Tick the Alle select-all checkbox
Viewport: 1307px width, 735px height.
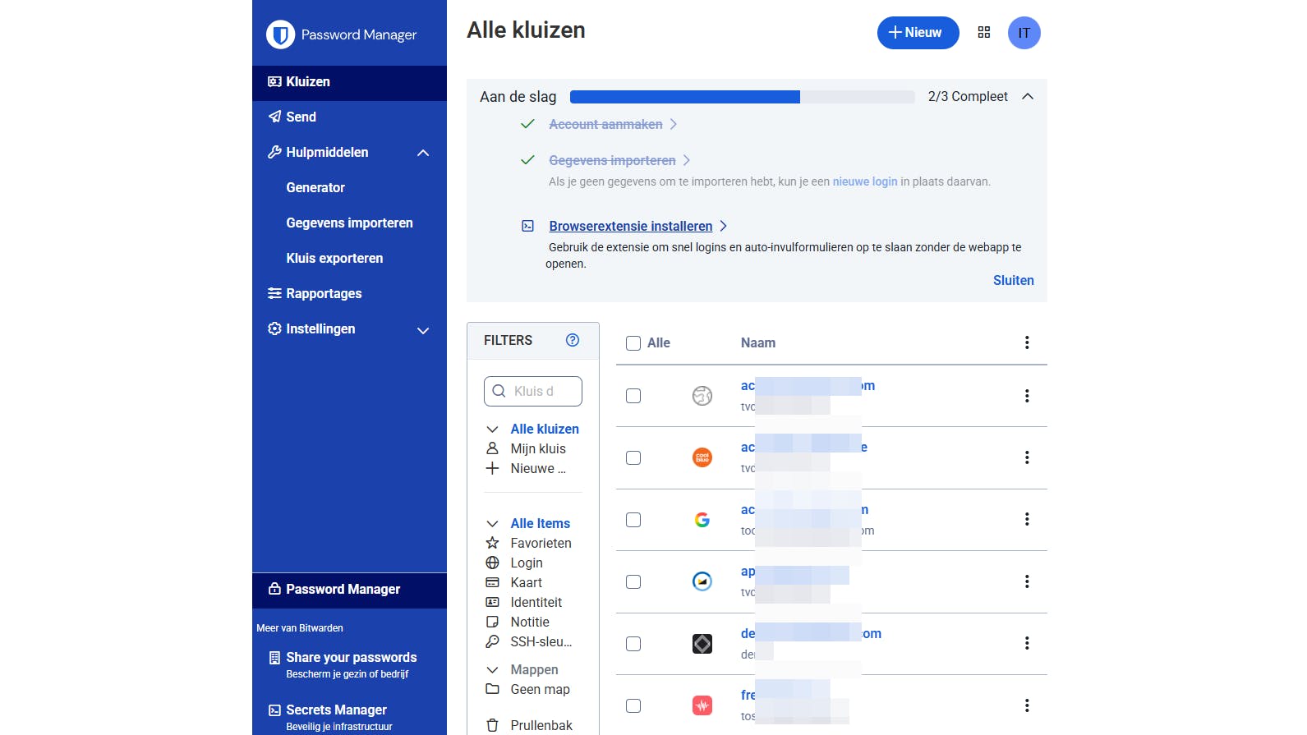[633, 343]
